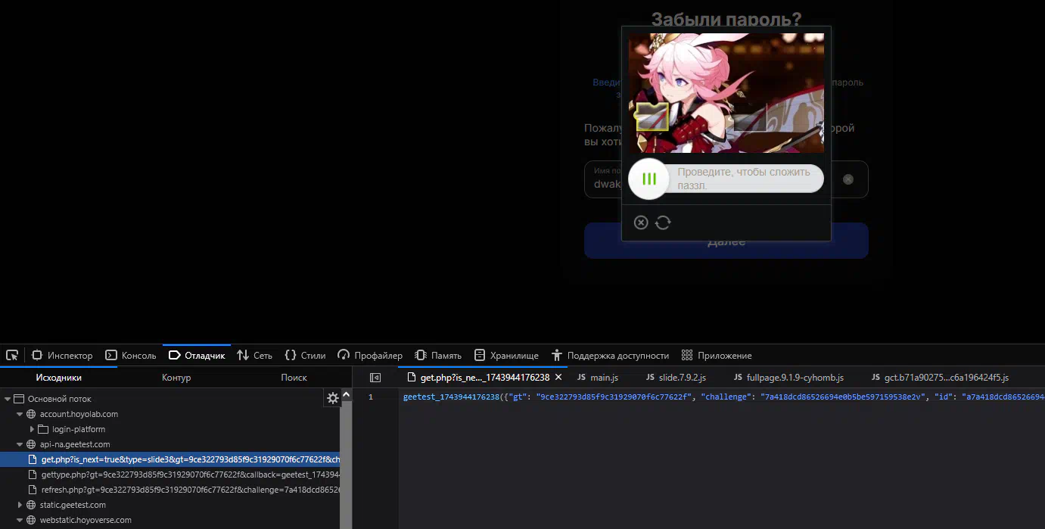This screenshot has width=1045, height=529.
Task: Click the yellow-outlined puzzle piece
Action: 651,117
